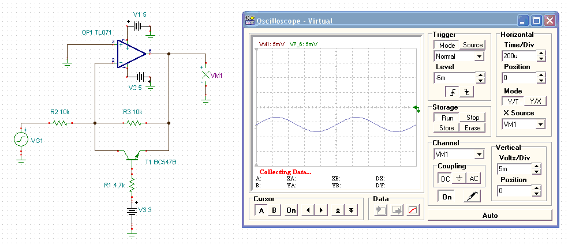This screenshot has height=245, width=568.
Task: Toggle Cursor On button
Action: coord(291,210)
